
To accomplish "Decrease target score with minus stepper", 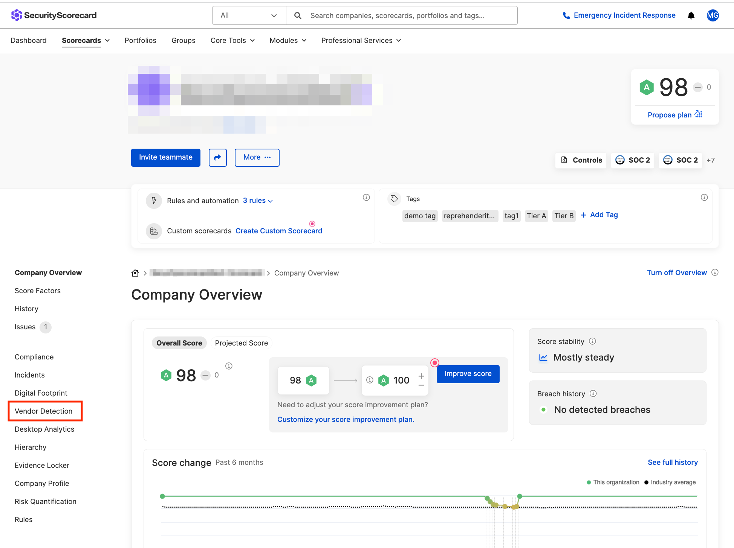I will pyautogui.click(x=421, y=385).
